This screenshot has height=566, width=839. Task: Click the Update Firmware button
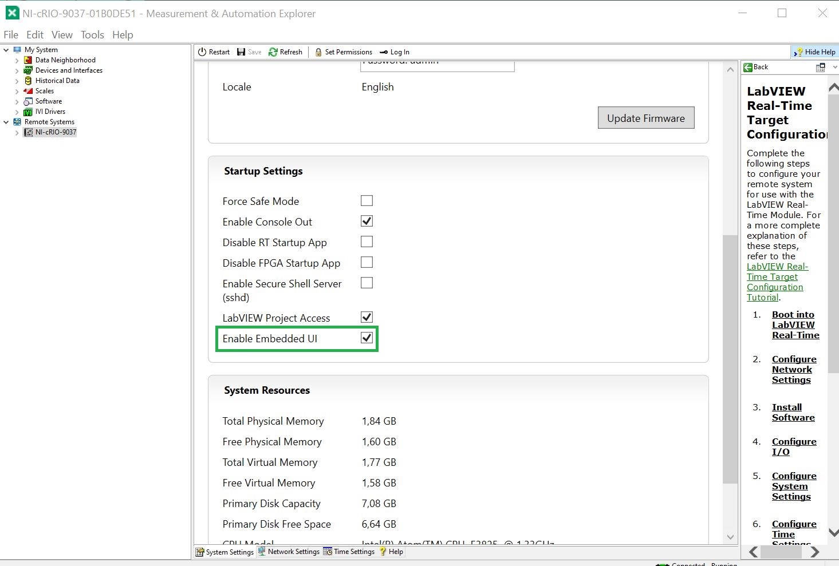pos(645,118)
